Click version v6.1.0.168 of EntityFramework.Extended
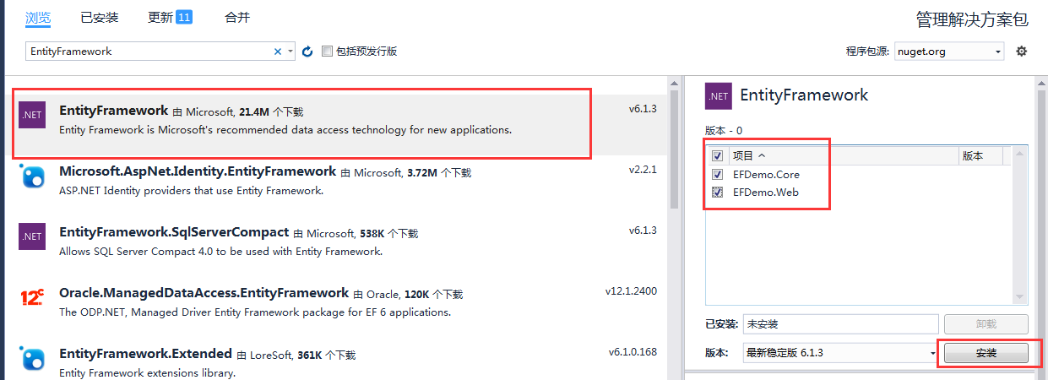The image size is (1048, 380). (x=633, y=352)
